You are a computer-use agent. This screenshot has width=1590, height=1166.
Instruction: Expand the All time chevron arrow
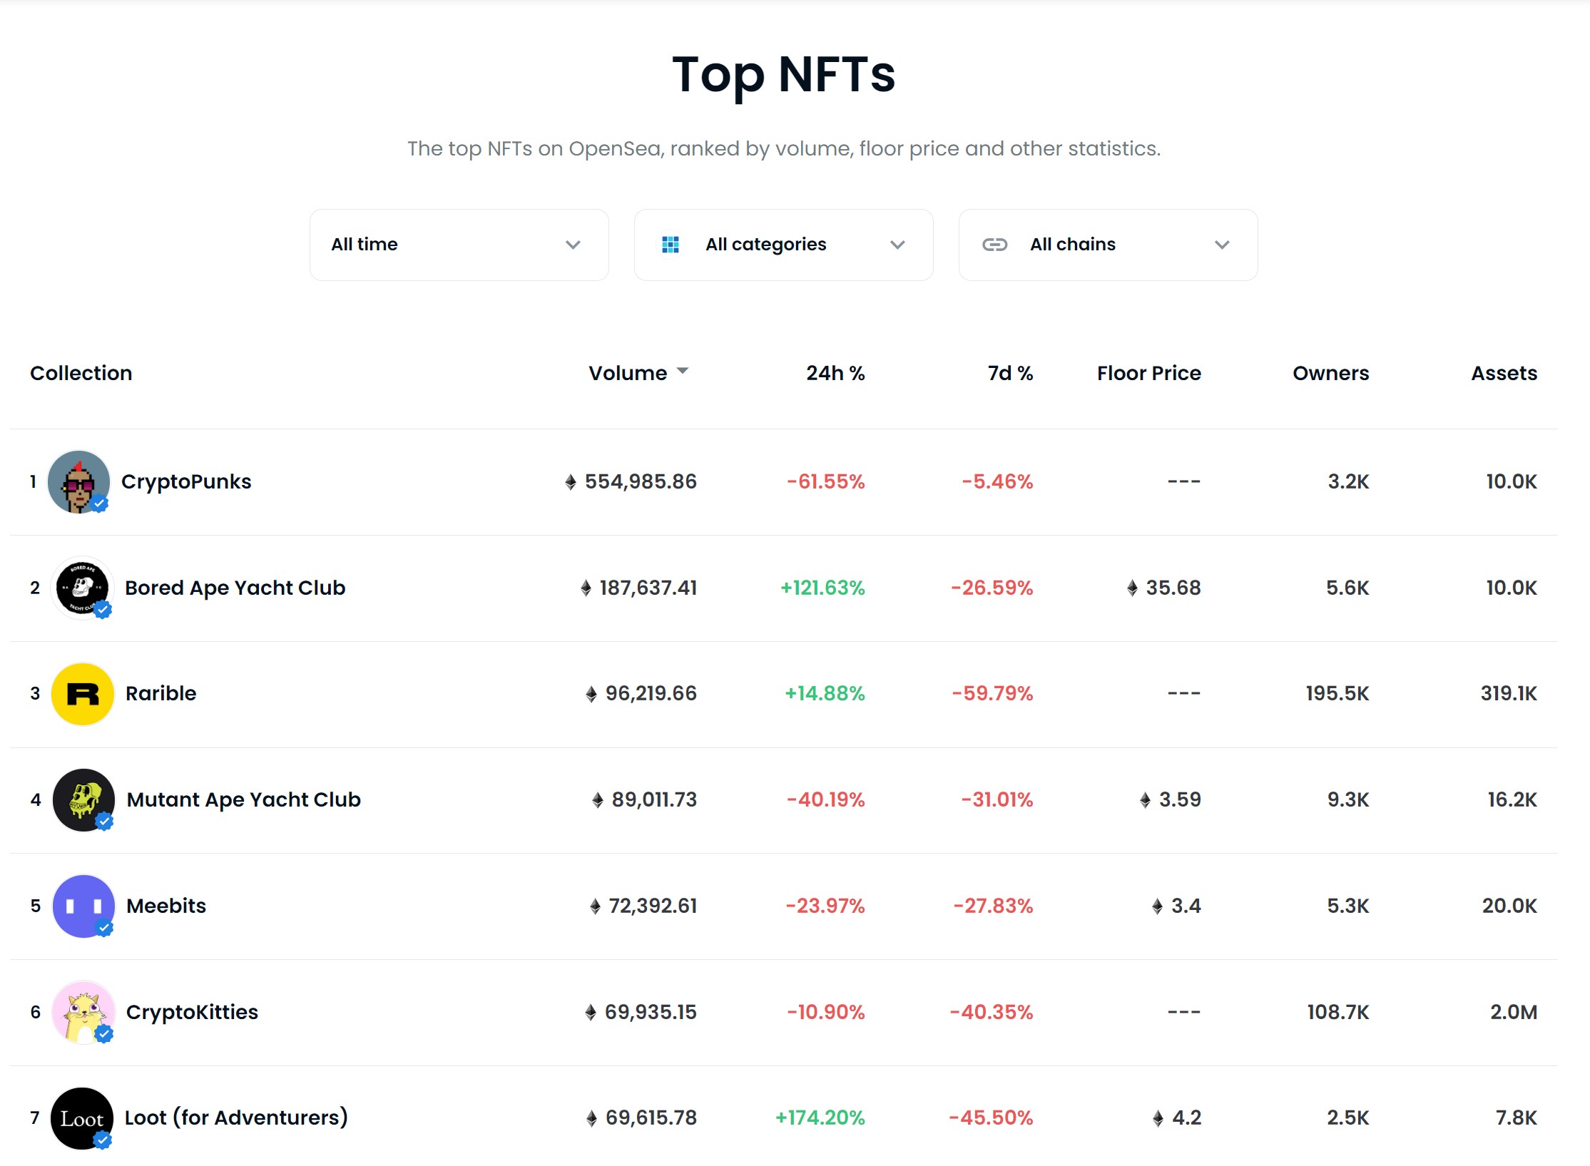[x=573, y=245]
